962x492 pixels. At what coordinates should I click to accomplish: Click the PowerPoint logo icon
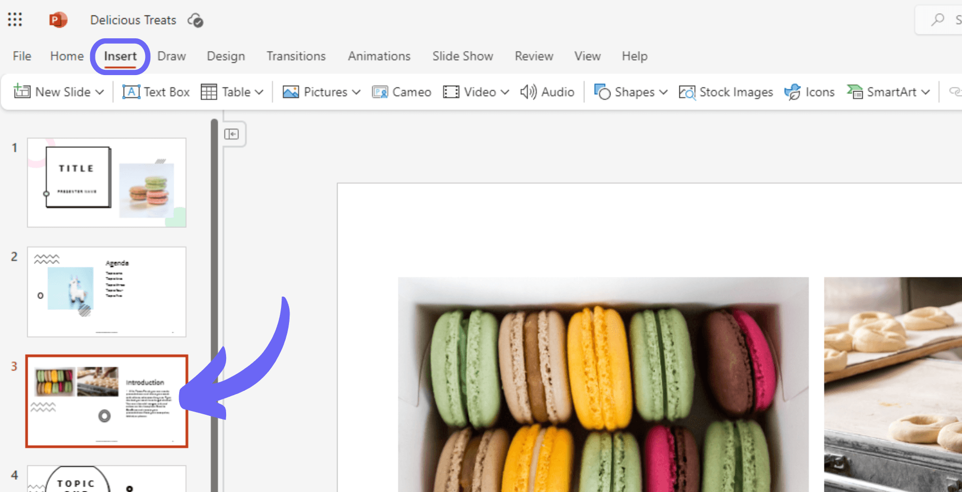58,20
